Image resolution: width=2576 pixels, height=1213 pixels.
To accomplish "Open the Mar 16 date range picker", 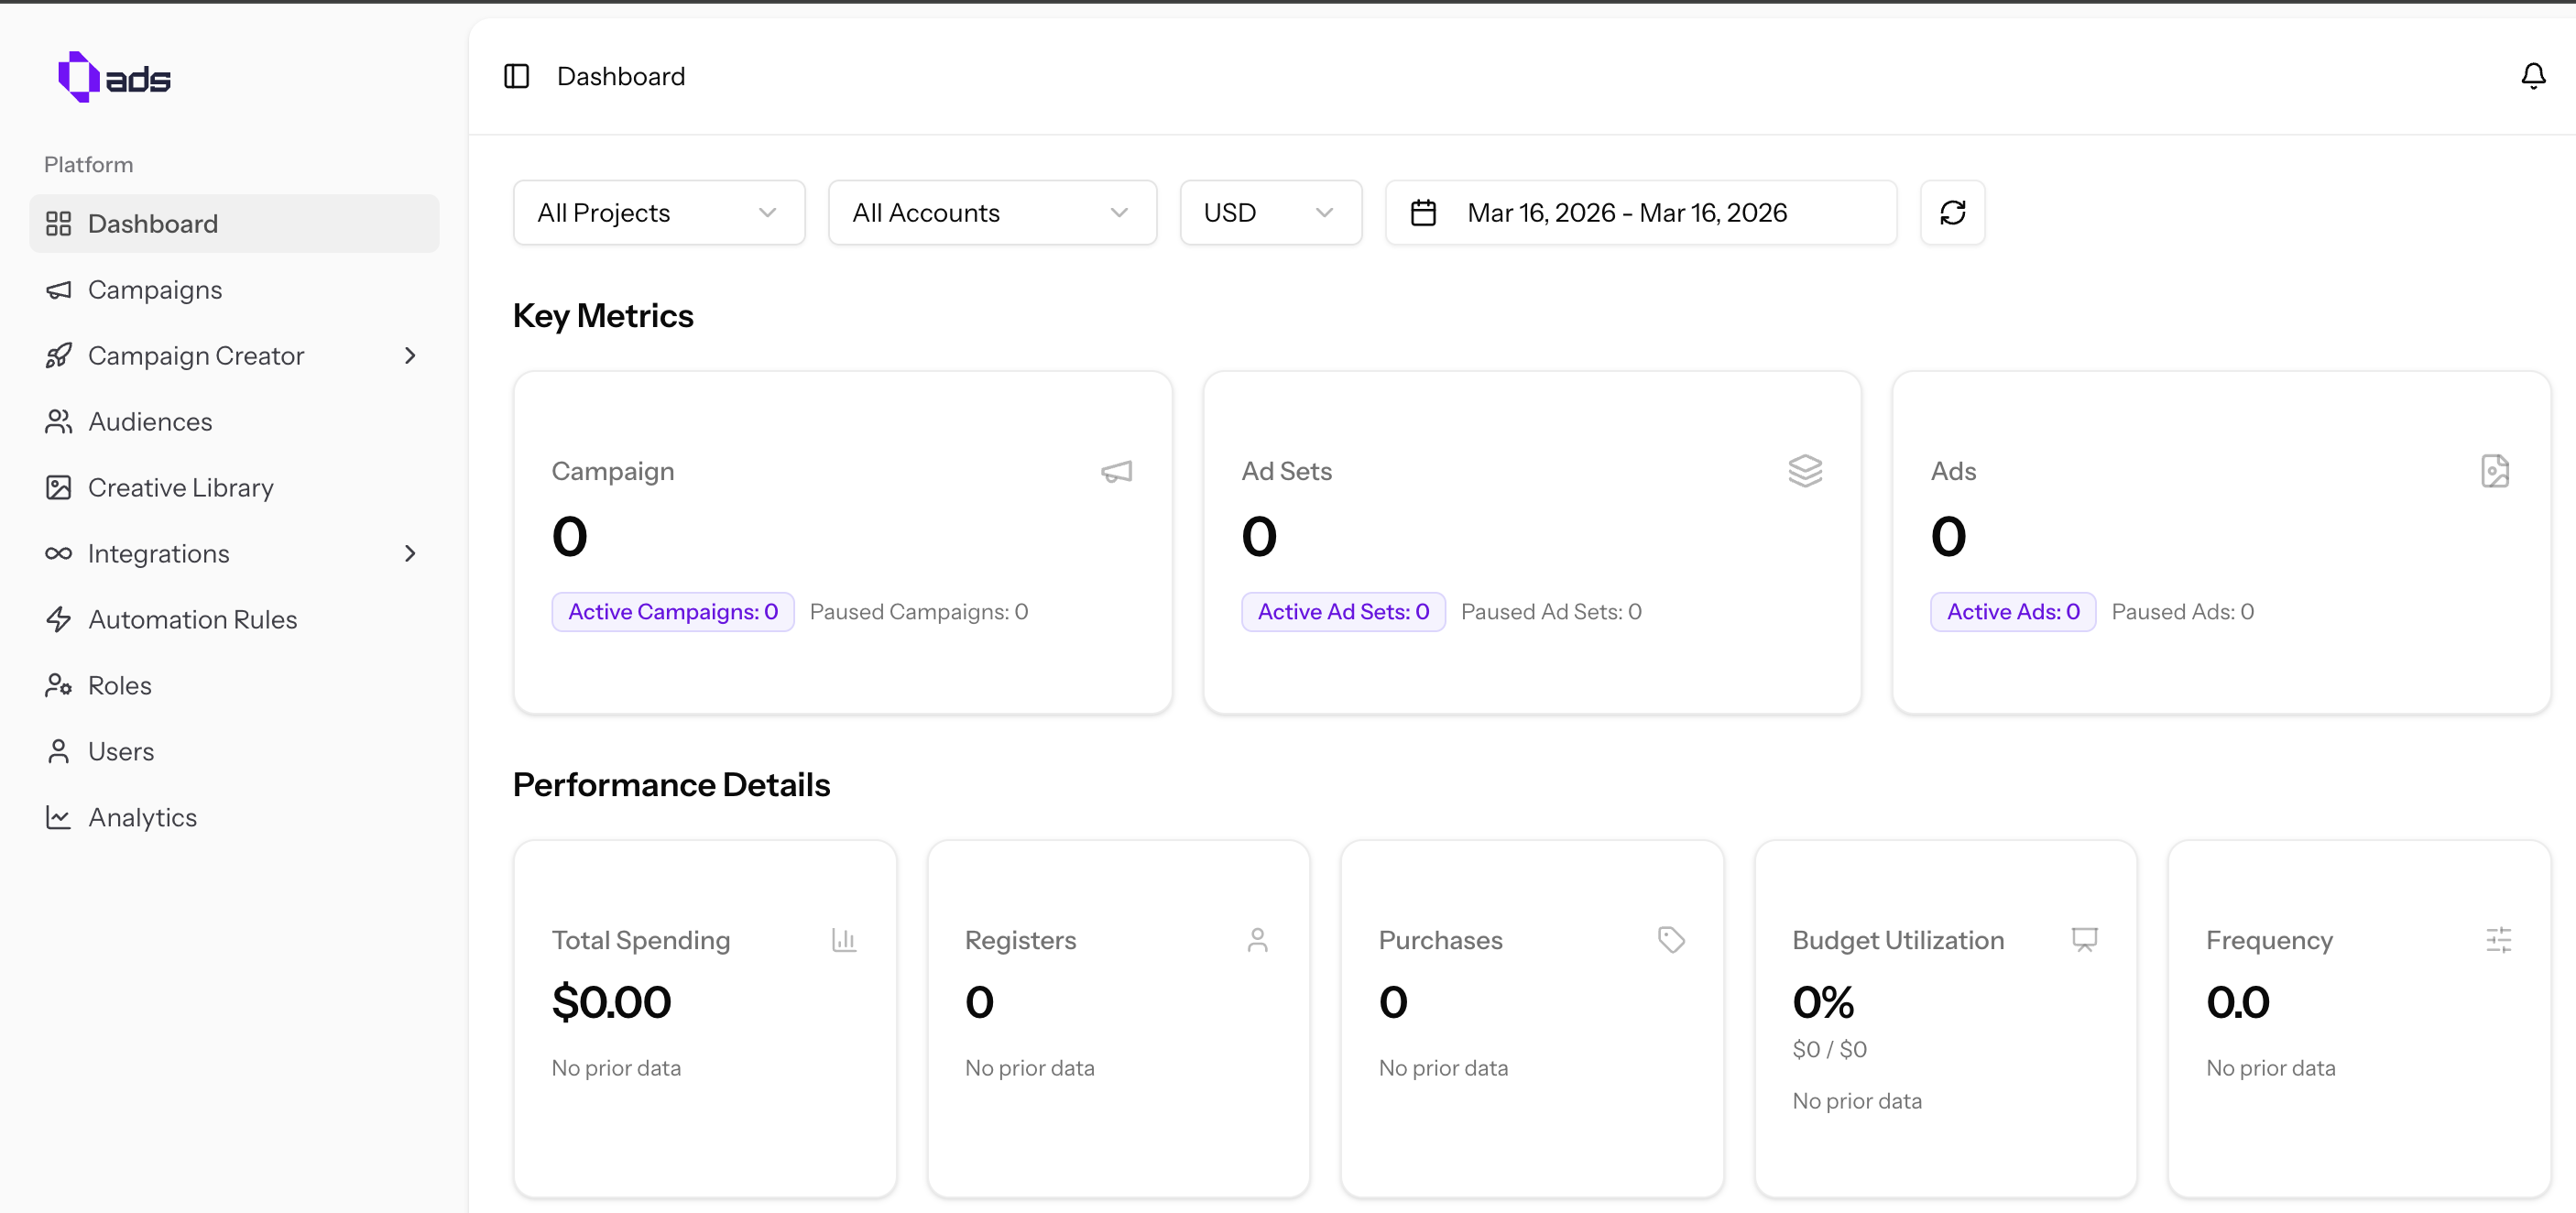I will pos(1640,212).
